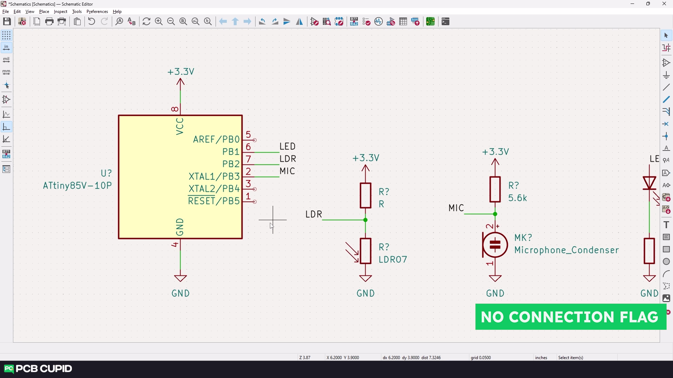The height and width of the screenshot is (378, 673).
Task: Open the Place menu
Action: pyautogui.click(x=44, y=12)
